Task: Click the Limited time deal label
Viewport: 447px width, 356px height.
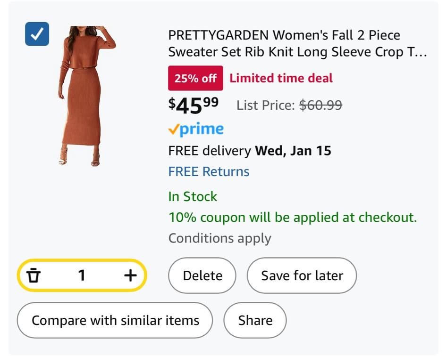Action: coord(282,78)
